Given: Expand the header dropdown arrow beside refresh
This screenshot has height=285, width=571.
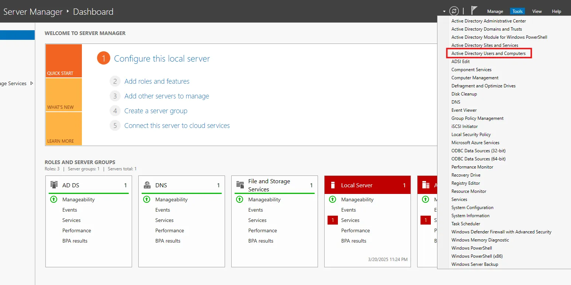Looking at the screenshot, I should pos(444,11).
